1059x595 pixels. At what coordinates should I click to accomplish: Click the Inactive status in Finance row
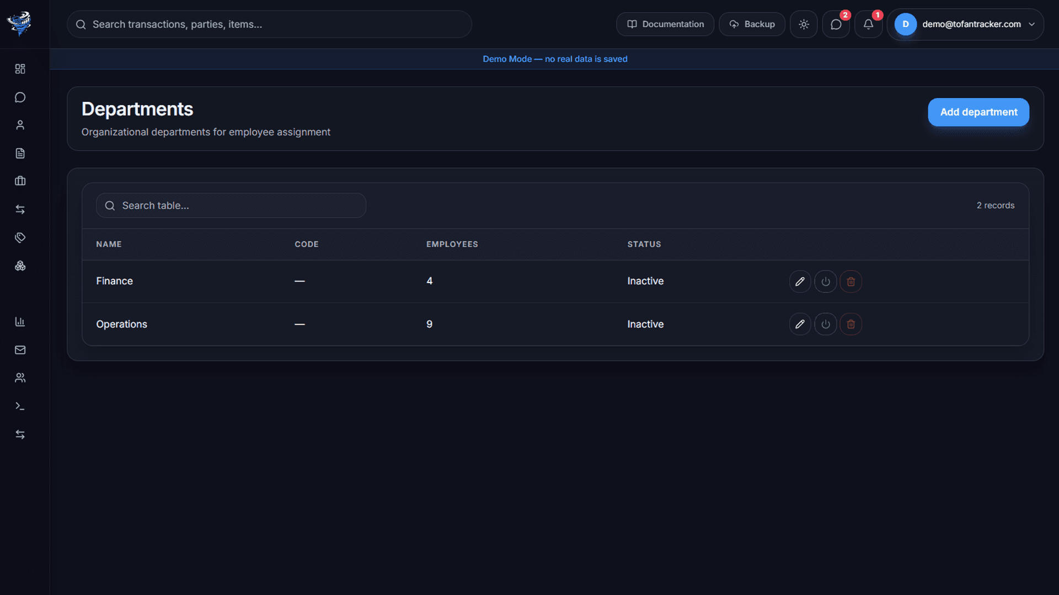[x=645, y=281]
